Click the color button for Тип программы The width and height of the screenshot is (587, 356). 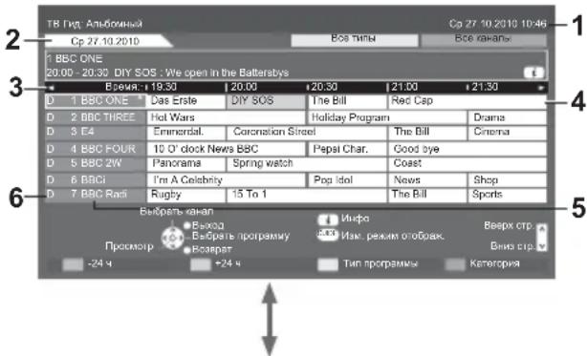point(328,264)
